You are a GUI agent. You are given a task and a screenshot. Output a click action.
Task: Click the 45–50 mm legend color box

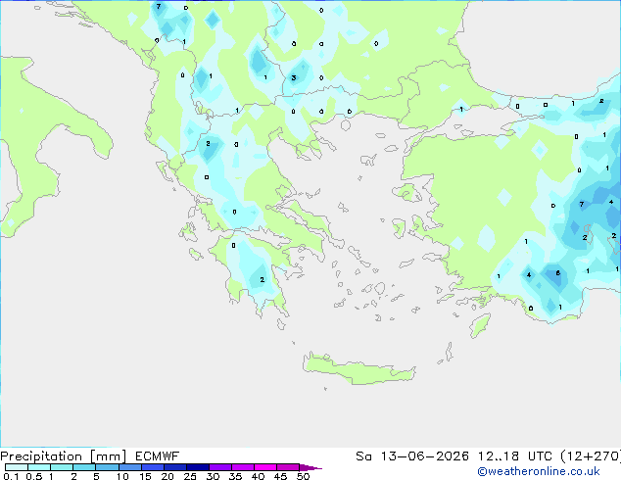coord(288,467)
